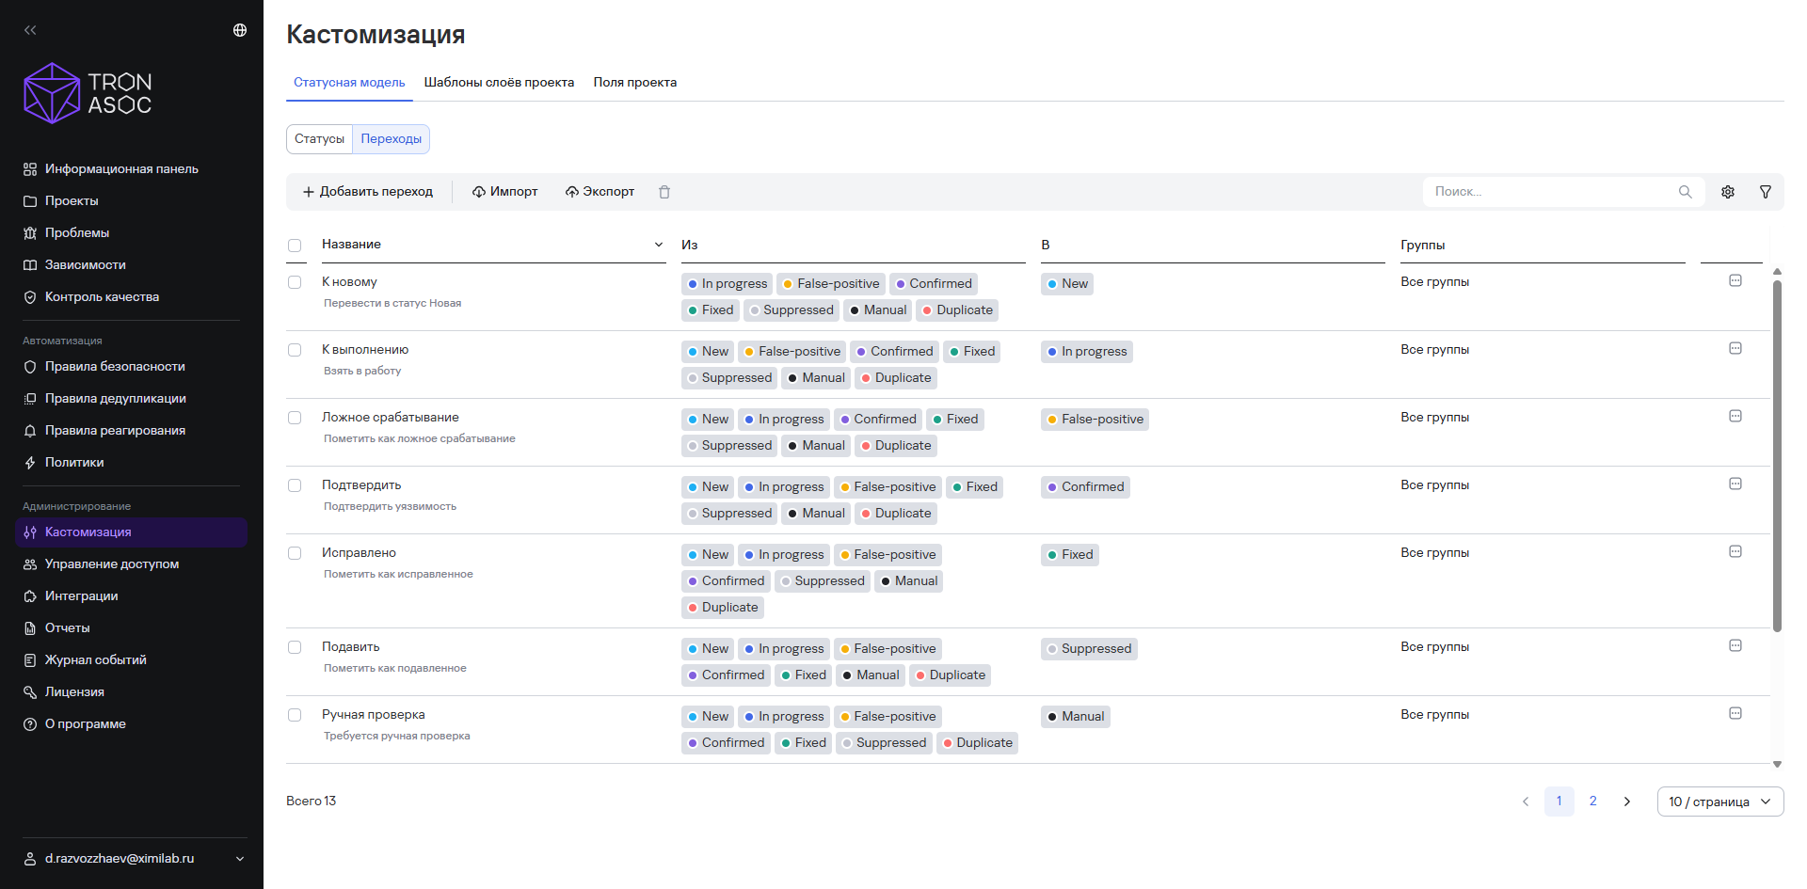Select the Статусы segment
Viewport: 1807px width, 889px height.
pos(319,139)
